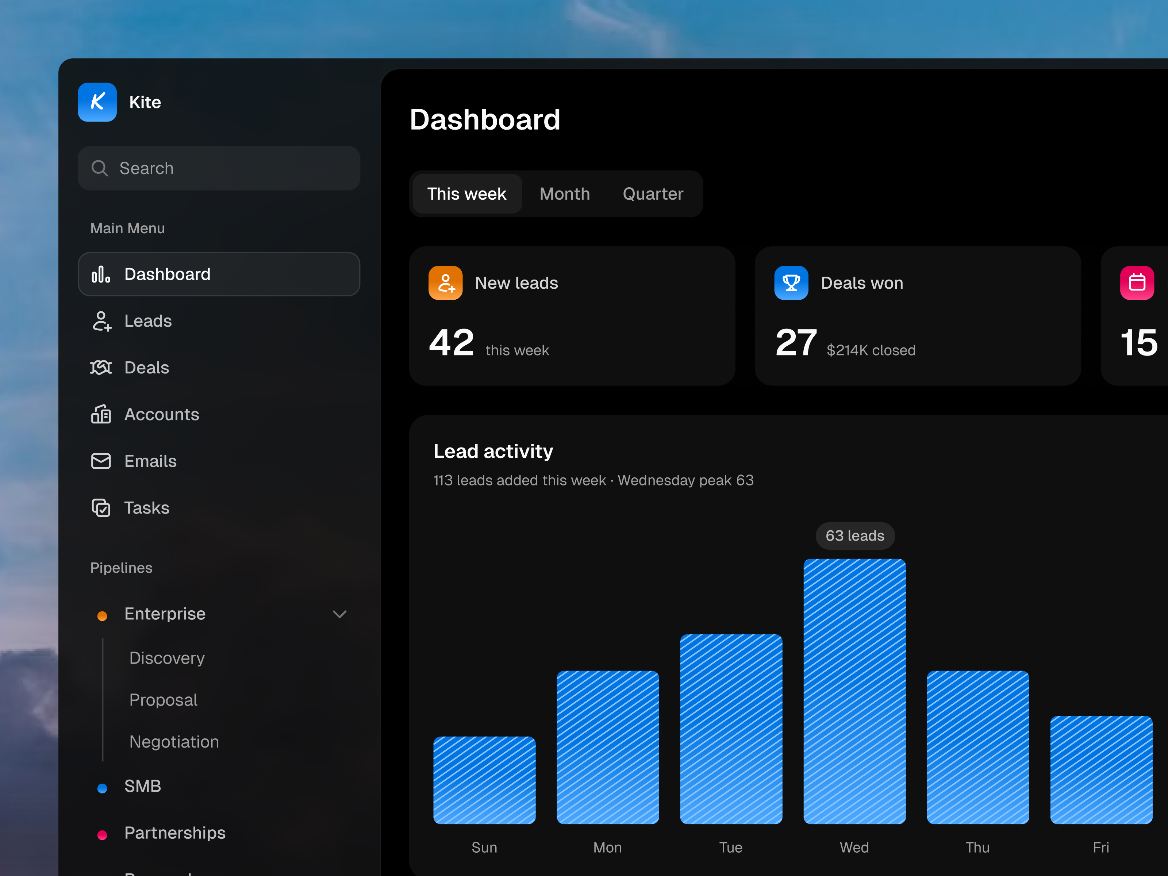The width and height of the screenshot is (1168, 876).
Task: Go to the Accounts page
Action: click(x=219, y=415)
